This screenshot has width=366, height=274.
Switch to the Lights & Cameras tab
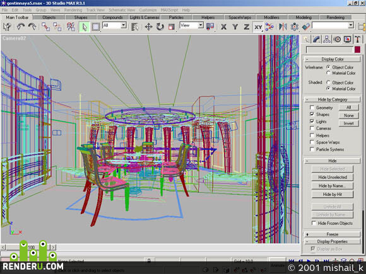tap(145, 17)
